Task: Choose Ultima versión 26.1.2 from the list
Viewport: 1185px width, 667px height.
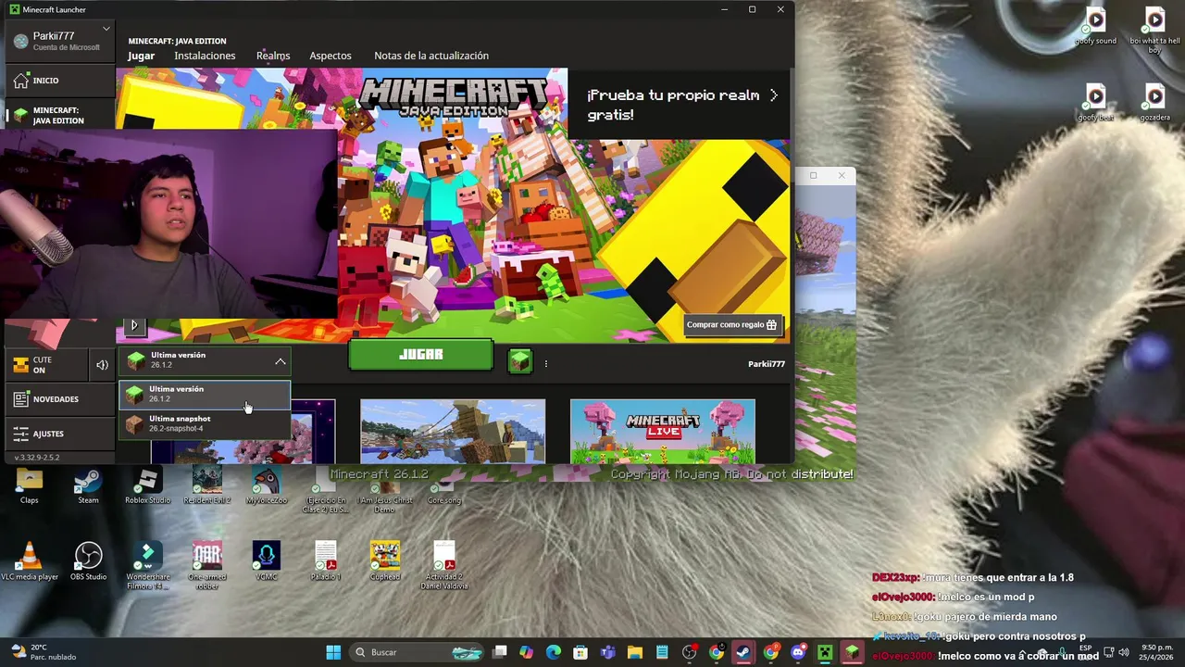Action: pyautogui.click(x=204, y=395)
